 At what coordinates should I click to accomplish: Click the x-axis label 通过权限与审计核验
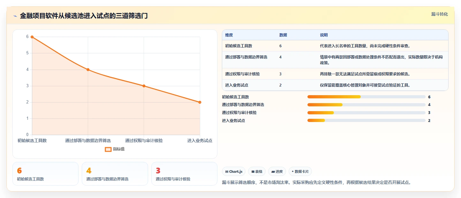[144, 141]
